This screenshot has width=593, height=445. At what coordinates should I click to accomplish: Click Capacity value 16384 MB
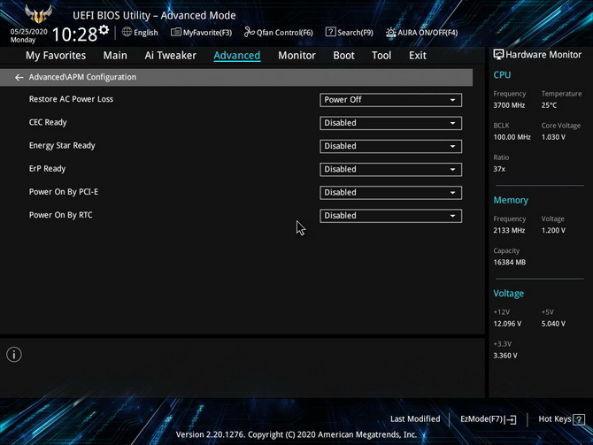coord(510,262)
